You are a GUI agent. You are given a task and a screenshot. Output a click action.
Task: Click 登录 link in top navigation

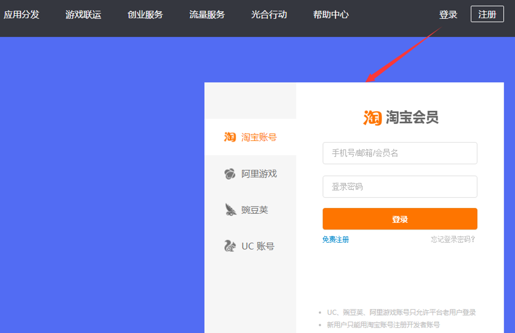pos(448,15)
